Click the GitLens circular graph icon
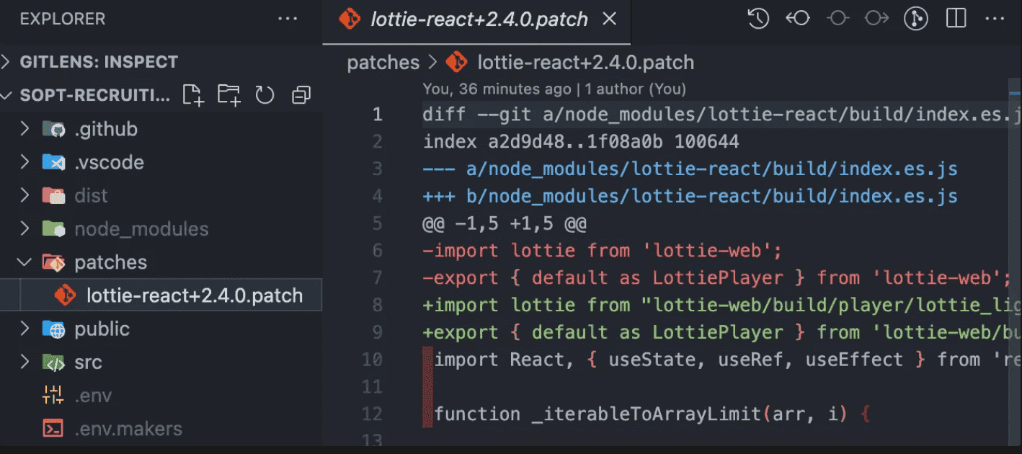Screen dimensions: 1022x454 click(x=916, y=19)
